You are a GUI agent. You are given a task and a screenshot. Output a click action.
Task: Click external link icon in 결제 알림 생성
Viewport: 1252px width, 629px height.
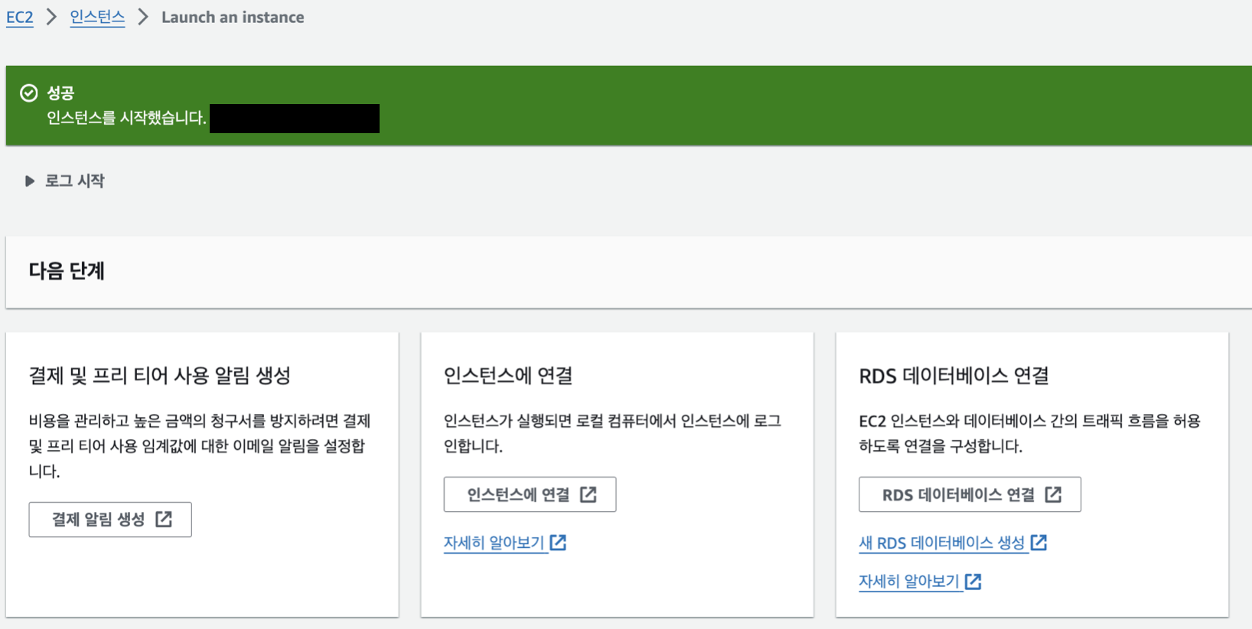click(164, 520)
